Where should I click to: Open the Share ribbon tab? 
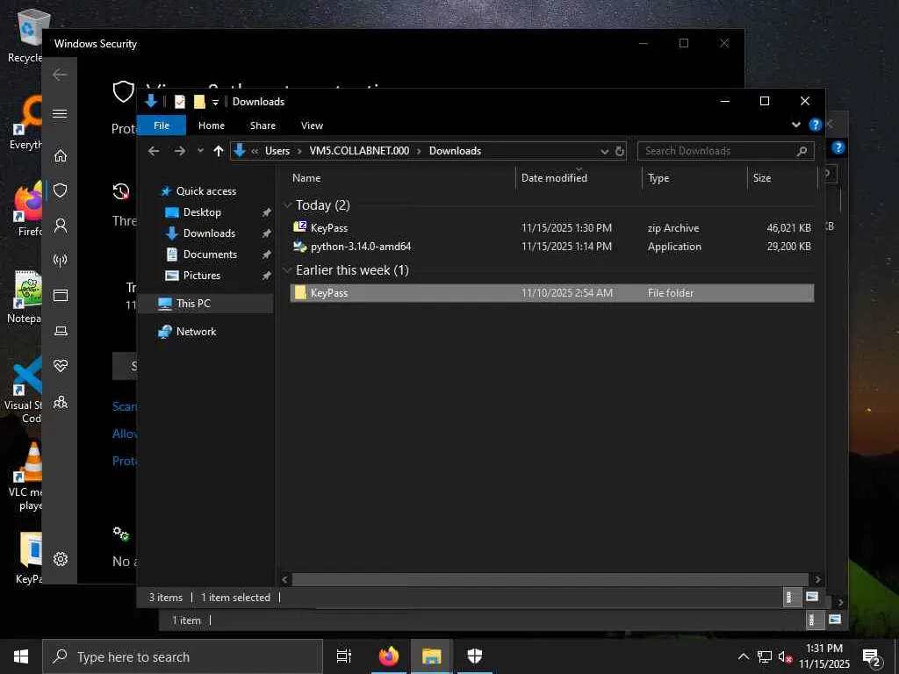click(263, 125)
